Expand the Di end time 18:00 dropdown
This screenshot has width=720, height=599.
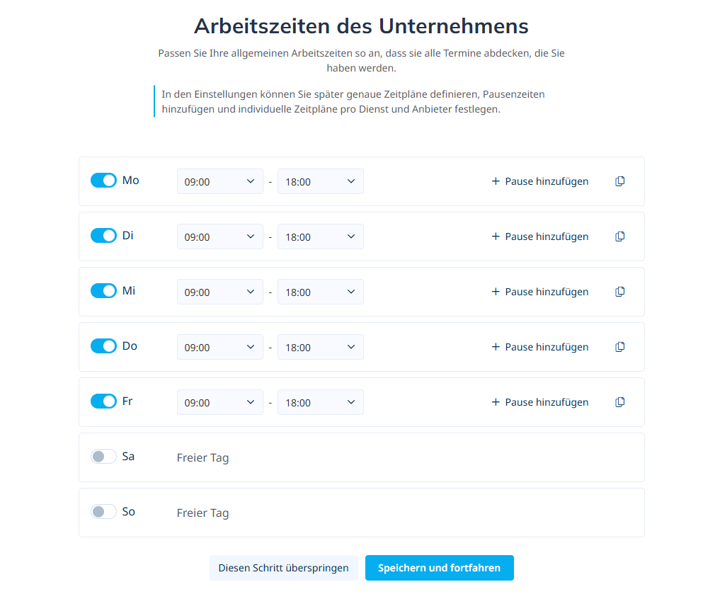[x=320, y=236]
